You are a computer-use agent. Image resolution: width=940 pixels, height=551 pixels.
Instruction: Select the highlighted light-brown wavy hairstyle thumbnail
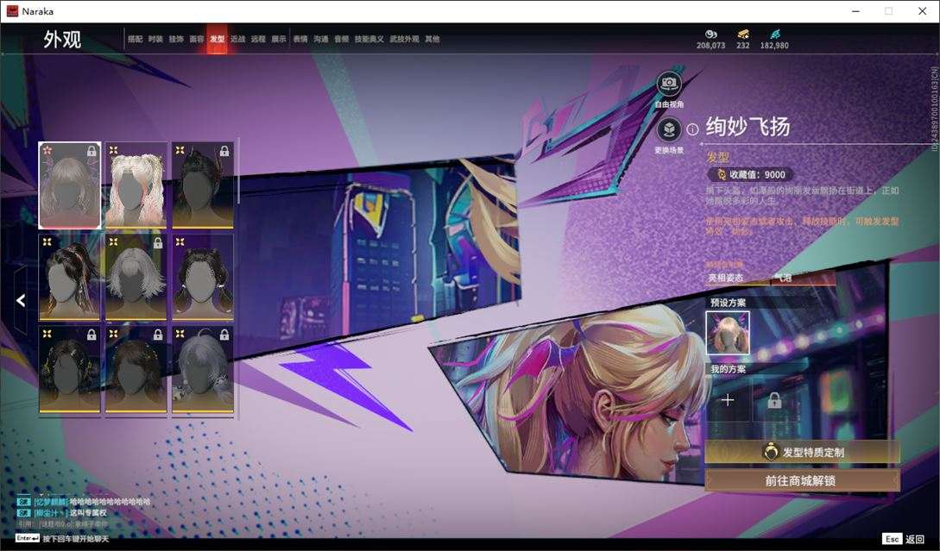[x=70, y=185]
